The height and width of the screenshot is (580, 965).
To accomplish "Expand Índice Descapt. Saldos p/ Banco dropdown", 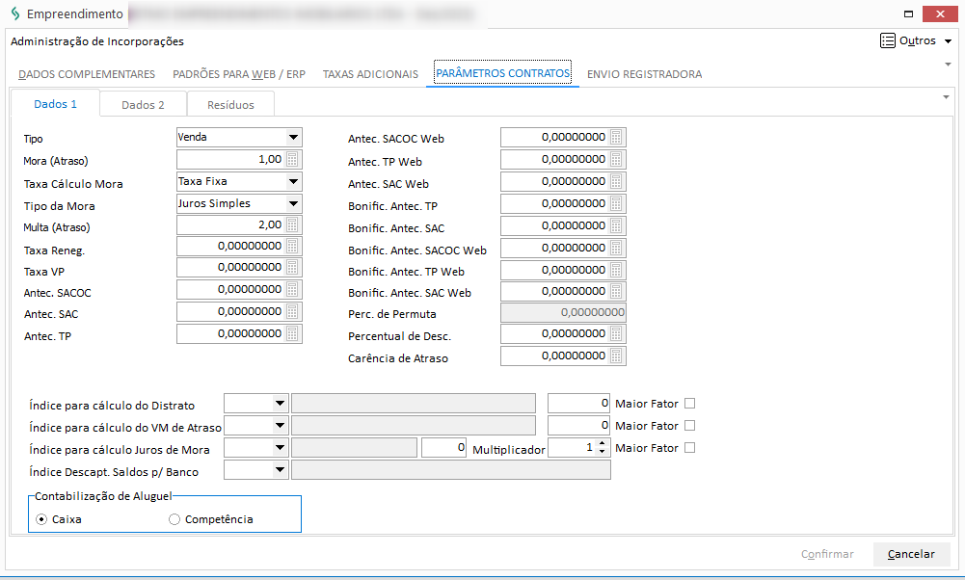I will coord(280,470).
